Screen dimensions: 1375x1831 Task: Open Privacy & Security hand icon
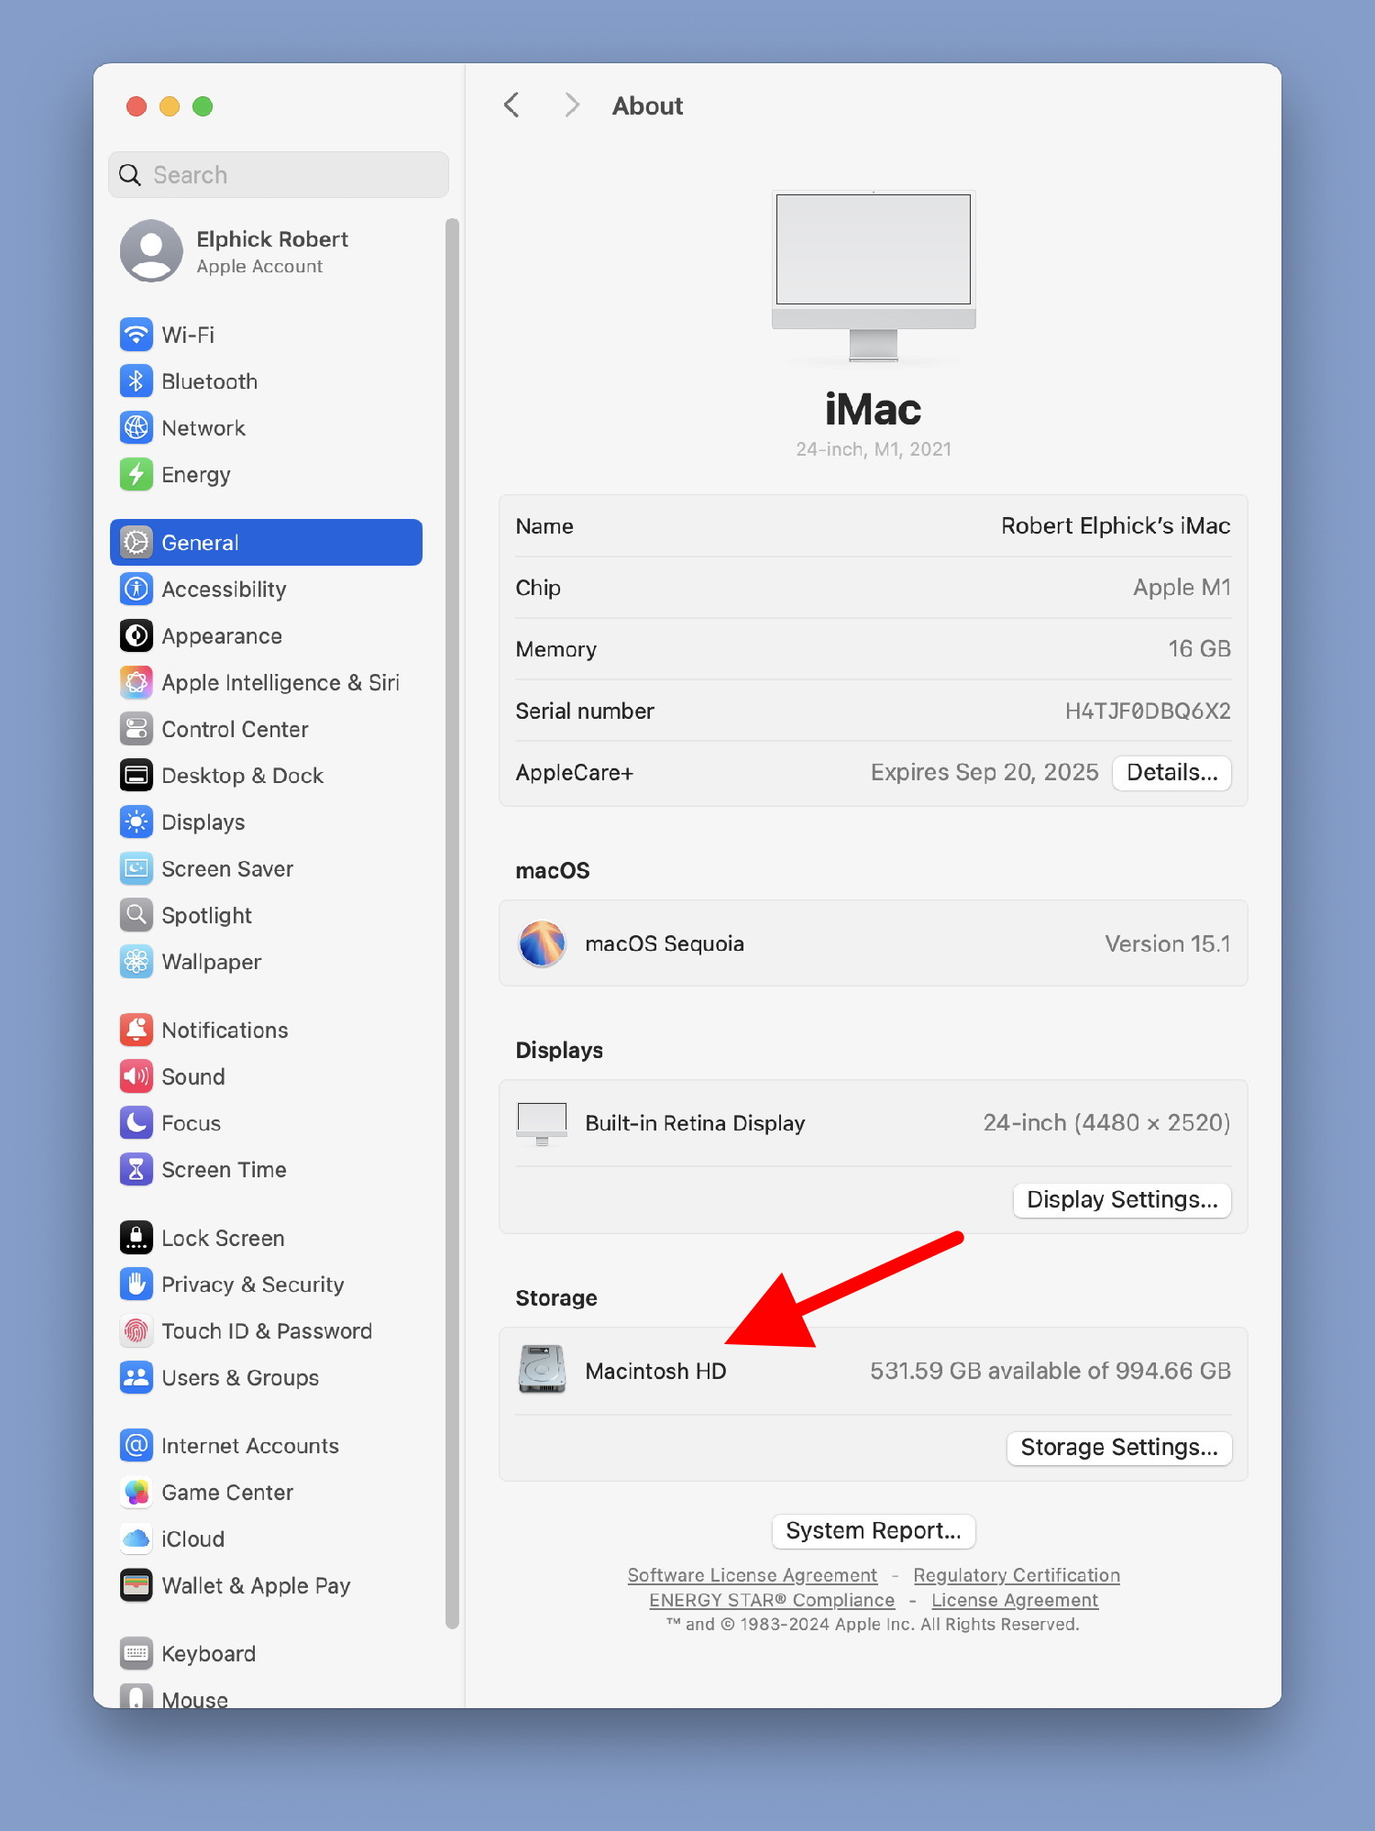point(137,1285)
